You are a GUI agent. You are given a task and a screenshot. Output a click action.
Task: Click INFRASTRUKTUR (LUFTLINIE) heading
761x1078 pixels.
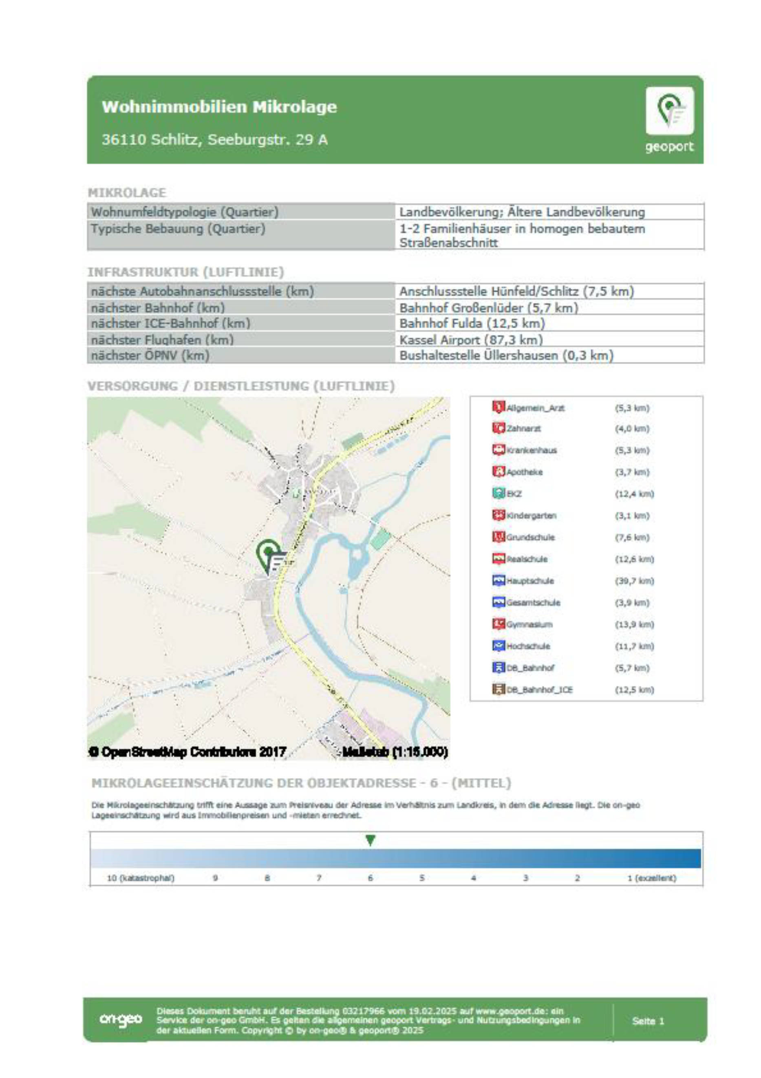coord(186,272)
